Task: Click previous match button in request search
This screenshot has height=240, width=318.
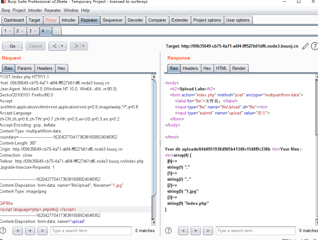Action: tap(18, 231)
